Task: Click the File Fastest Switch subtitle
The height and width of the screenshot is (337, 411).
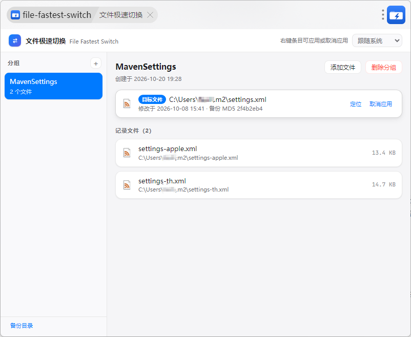Action: (x=94, y=41)
